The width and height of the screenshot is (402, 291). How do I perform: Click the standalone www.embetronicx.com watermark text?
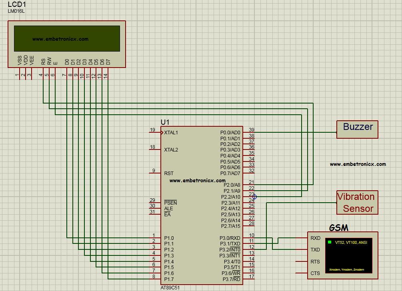[x=358, y=164]
